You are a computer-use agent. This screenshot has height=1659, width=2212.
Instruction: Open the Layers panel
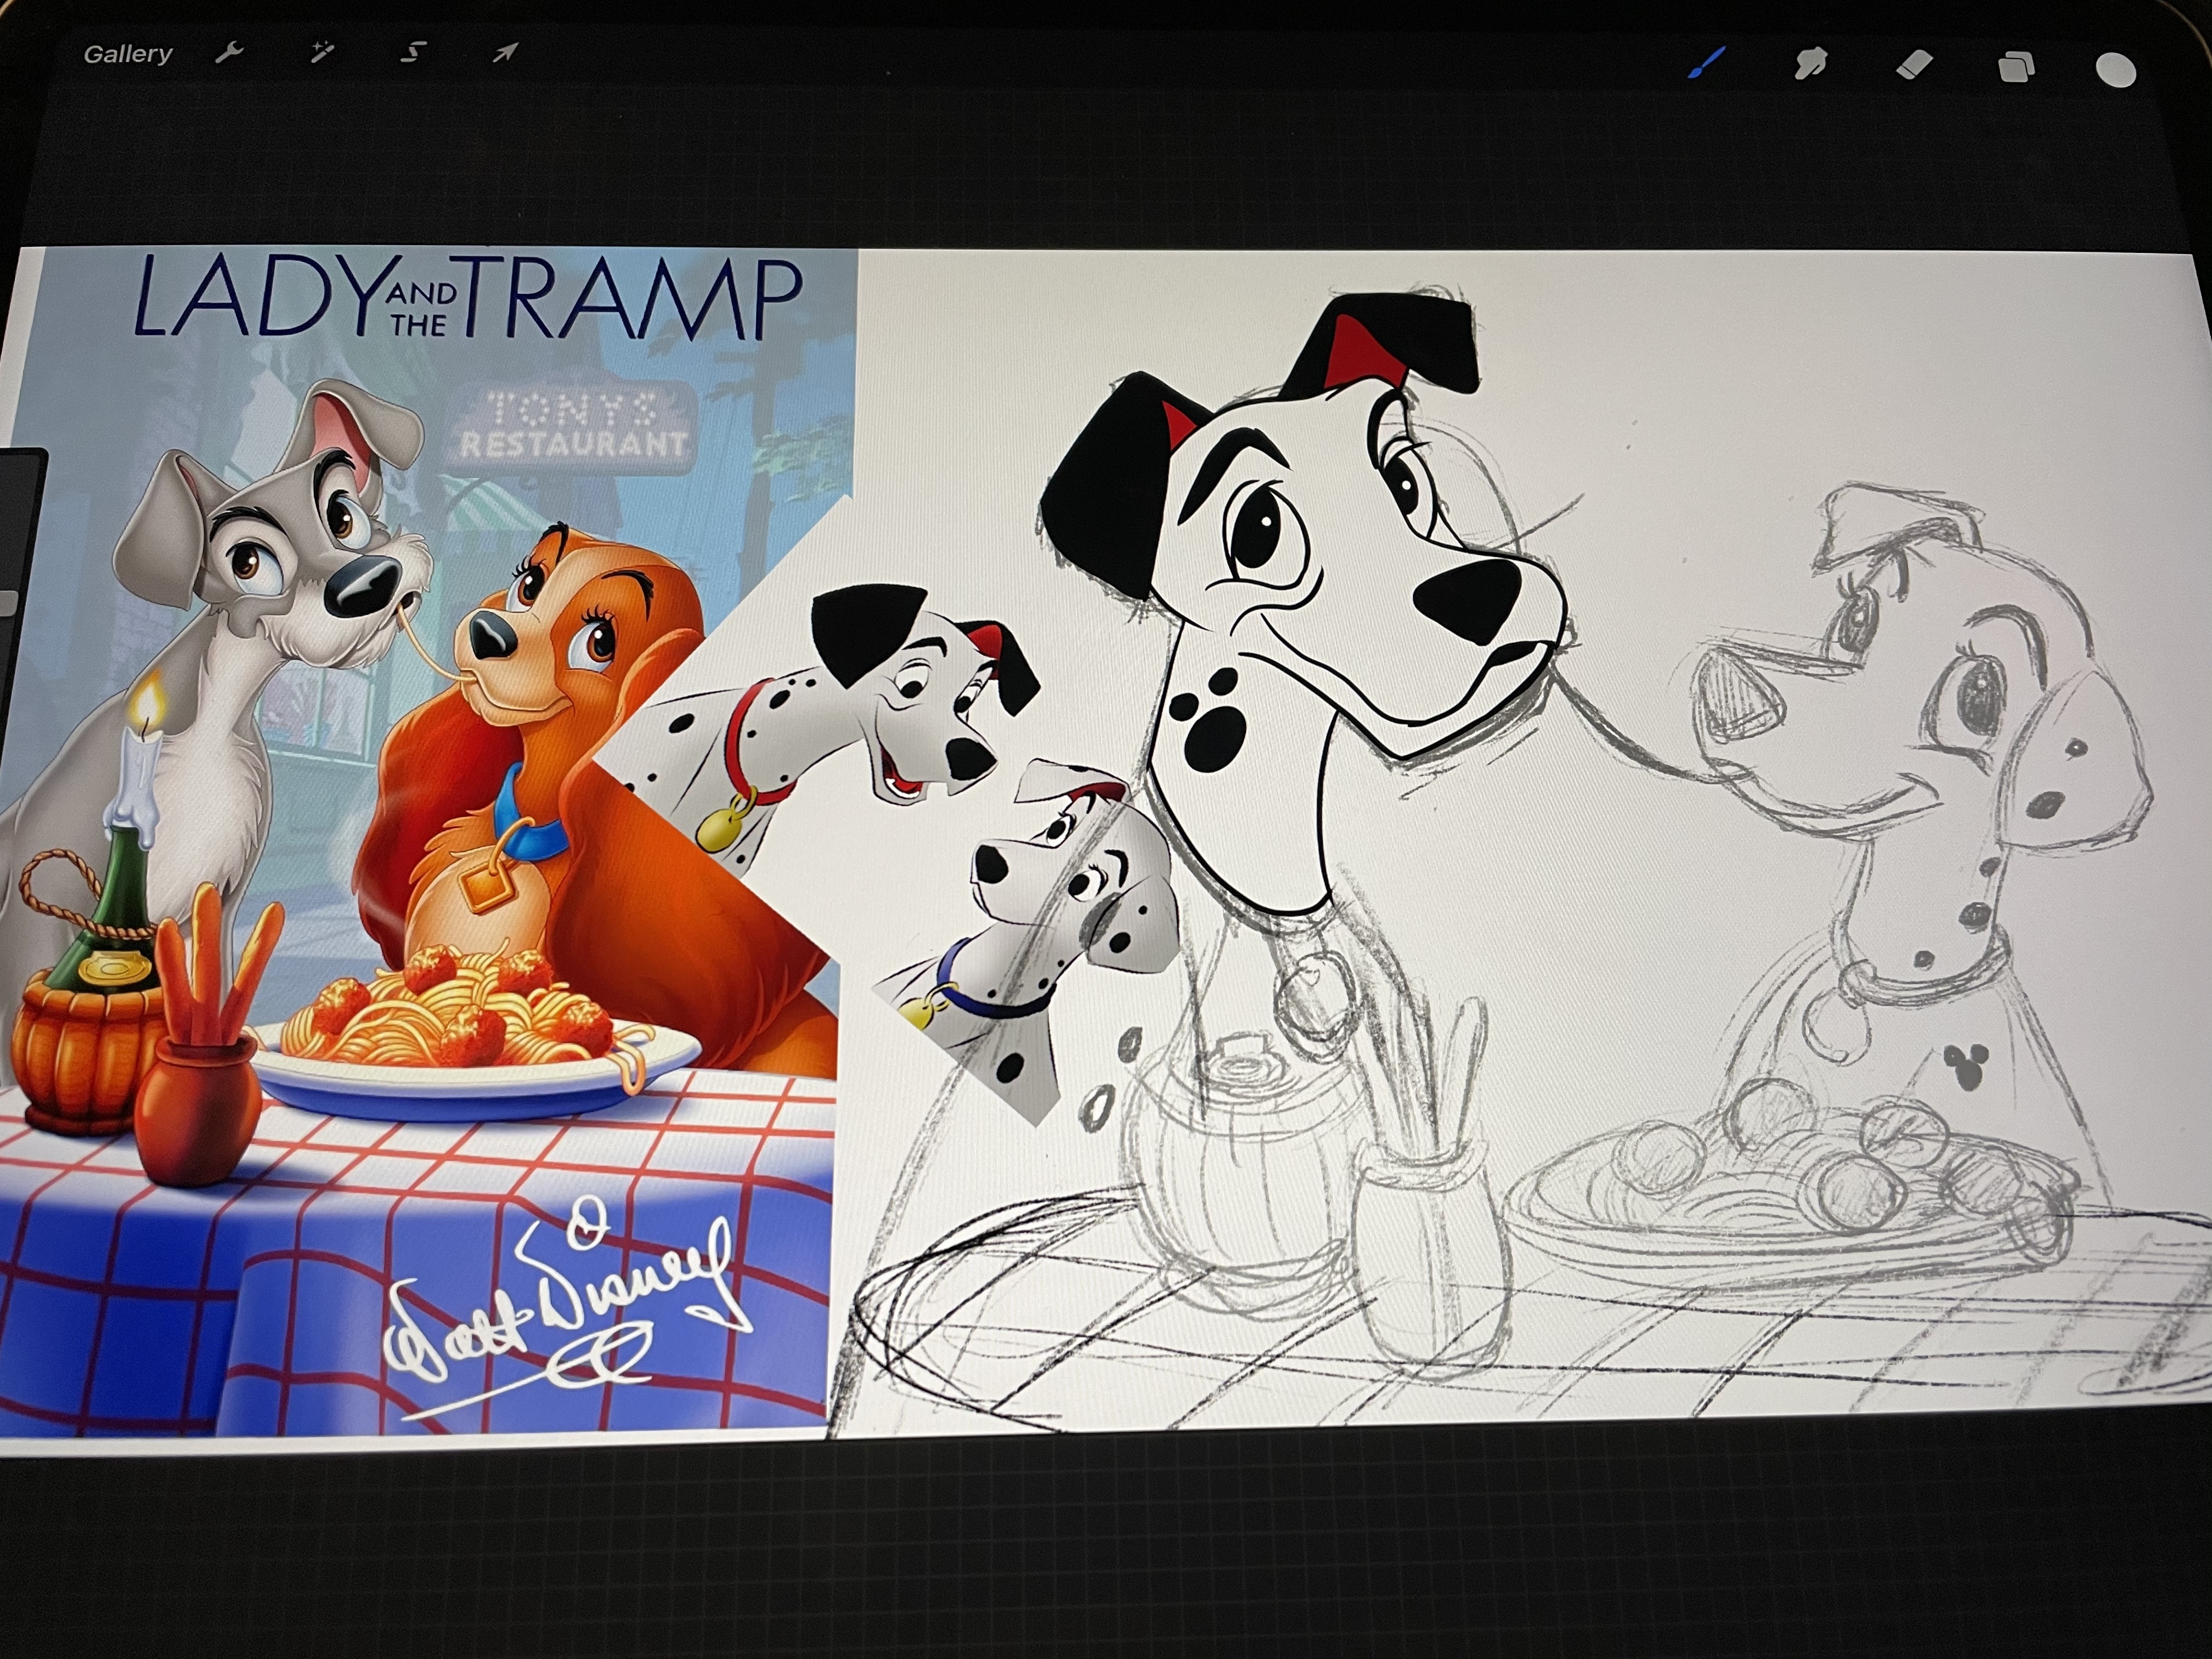[2016, 67]
